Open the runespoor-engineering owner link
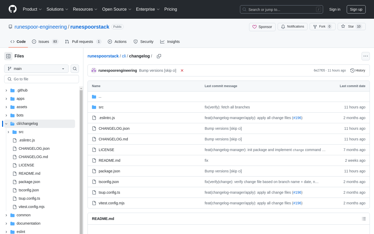The height and width of the screenshot is (234, 374). pyautogui.click(x=41, y=27)
